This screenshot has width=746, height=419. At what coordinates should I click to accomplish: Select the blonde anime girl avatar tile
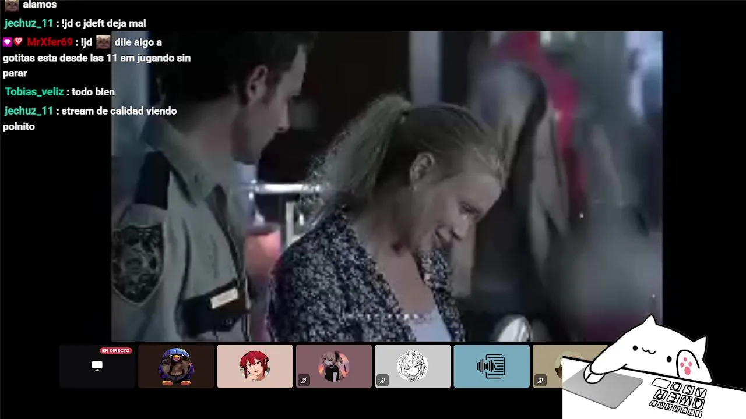[x=334, y=366]
